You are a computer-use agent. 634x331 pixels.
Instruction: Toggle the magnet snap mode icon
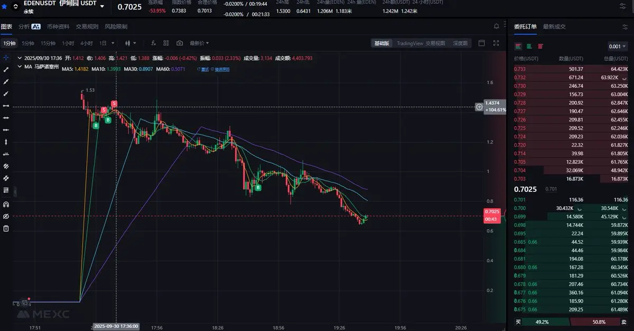(x=6, y=204)
